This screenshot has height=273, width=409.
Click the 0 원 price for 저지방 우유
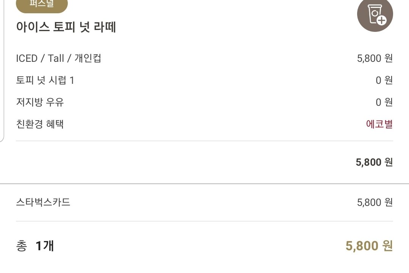pos(384,102)
